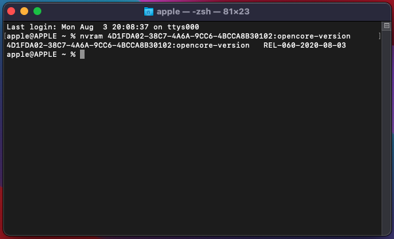Click the yellow minimize window button
Screen dimensions: 394x239
coord(24,11)
